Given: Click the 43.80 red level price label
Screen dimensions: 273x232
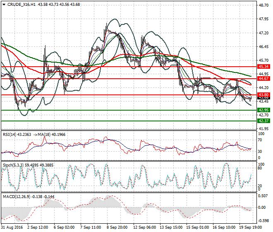Looking at the screenshot, I should [264, 95].
